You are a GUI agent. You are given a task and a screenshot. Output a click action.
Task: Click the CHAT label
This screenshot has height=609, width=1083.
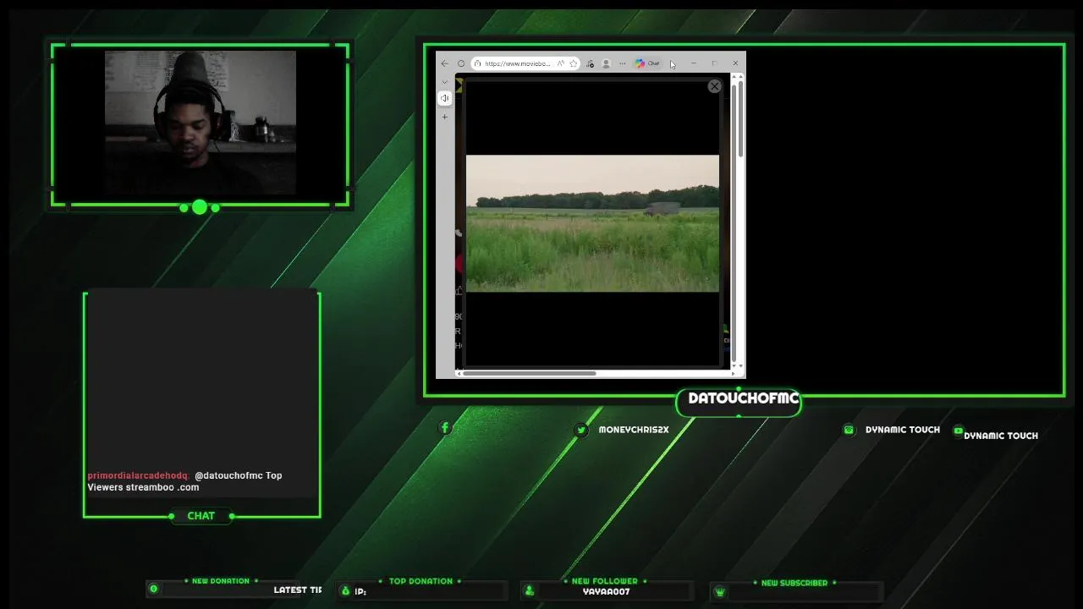click(201, 516)
